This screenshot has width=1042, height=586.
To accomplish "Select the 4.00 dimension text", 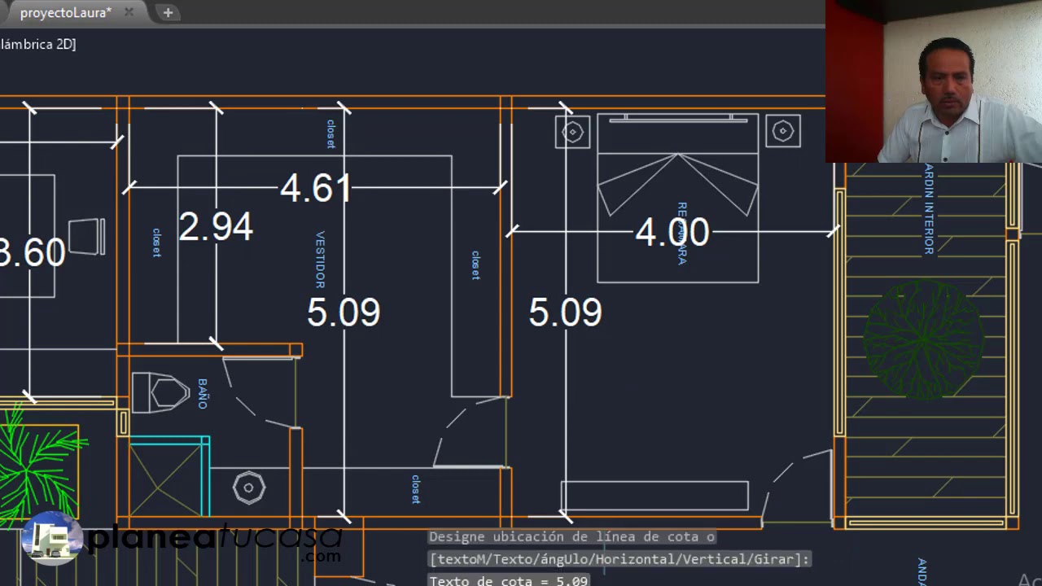I will coord(672,233).
